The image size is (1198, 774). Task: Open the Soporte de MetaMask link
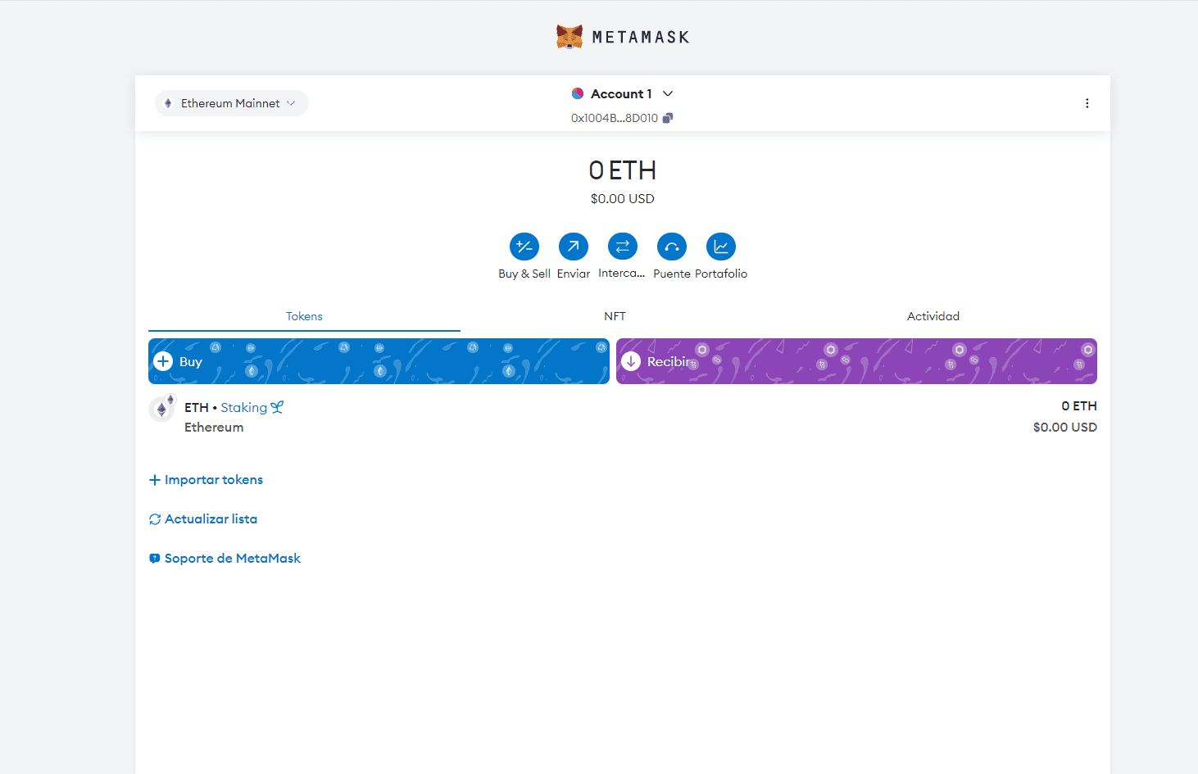pos(225,559)
